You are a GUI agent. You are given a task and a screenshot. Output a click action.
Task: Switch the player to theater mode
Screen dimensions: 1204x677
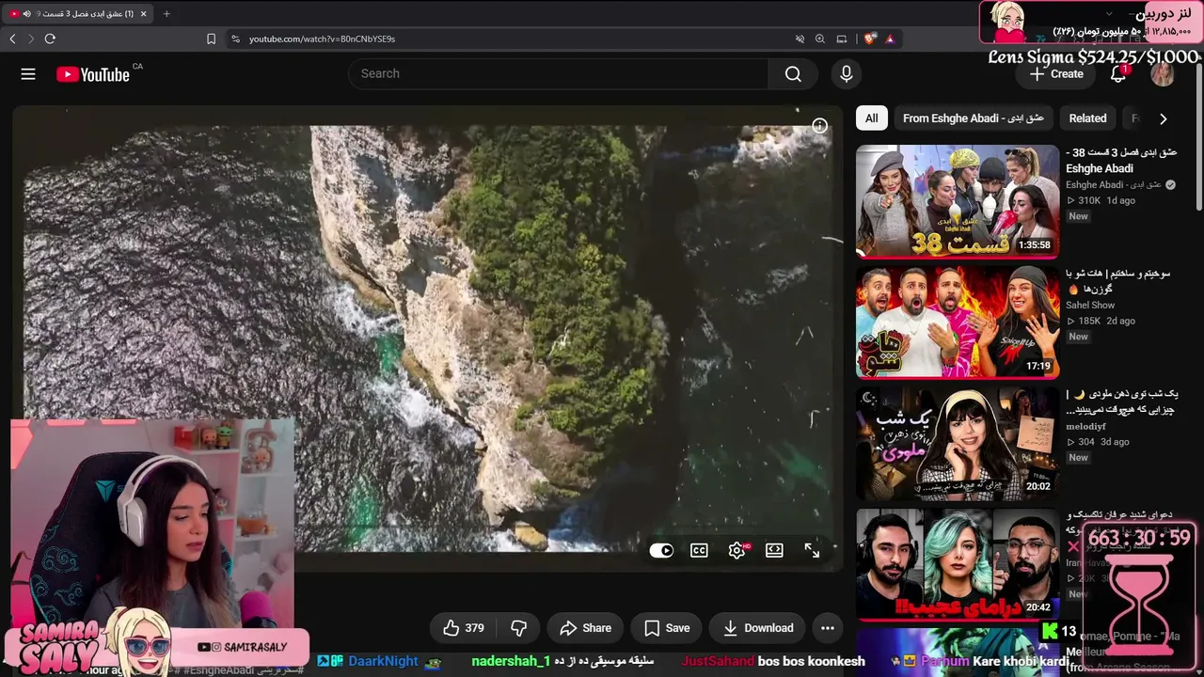tap(774, 551)
